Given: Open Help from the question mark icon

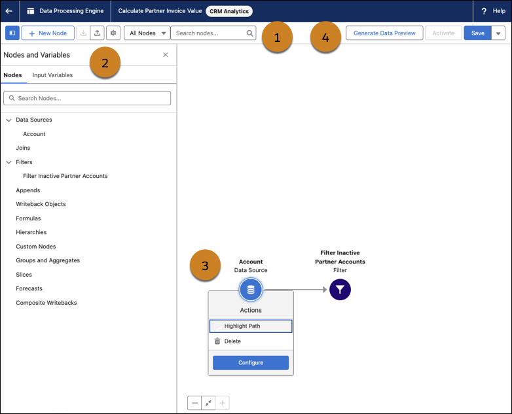Looking at the screenshot, I should [x=484, y=11].
